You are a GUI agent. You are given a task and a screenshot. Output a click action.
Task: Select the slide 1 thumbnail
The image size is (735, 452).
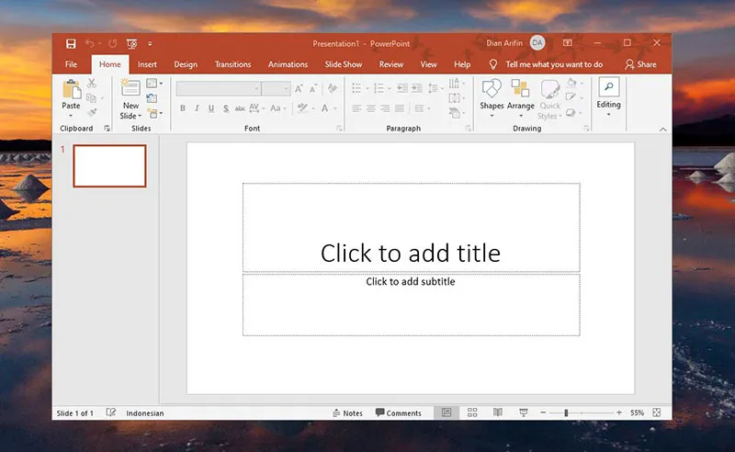pyautogui.click(x=109, y=165)
